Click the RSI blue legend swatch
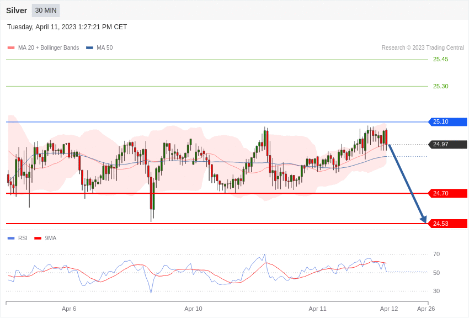 [11, 238]
